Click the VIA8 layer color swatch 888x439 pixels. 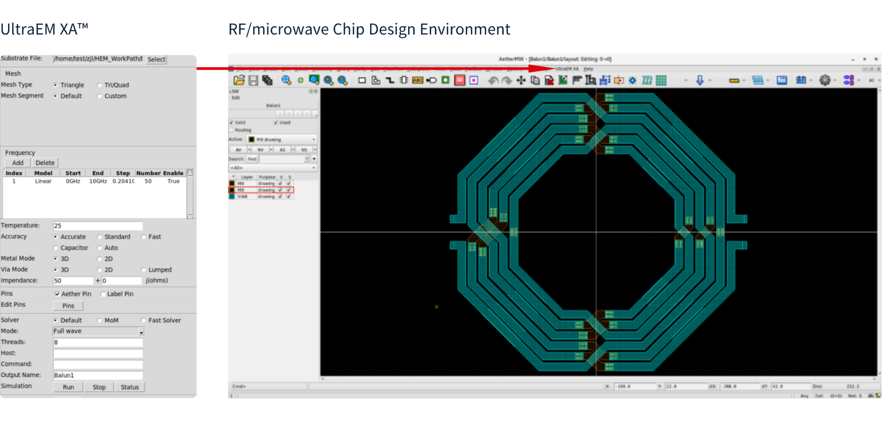(232, 196)
